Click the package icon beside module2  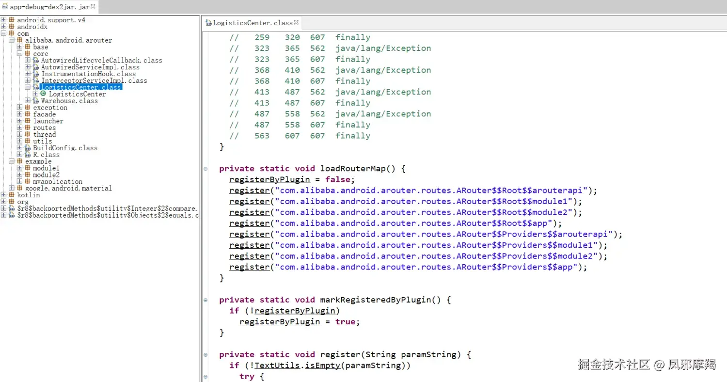tap(28, 175)
